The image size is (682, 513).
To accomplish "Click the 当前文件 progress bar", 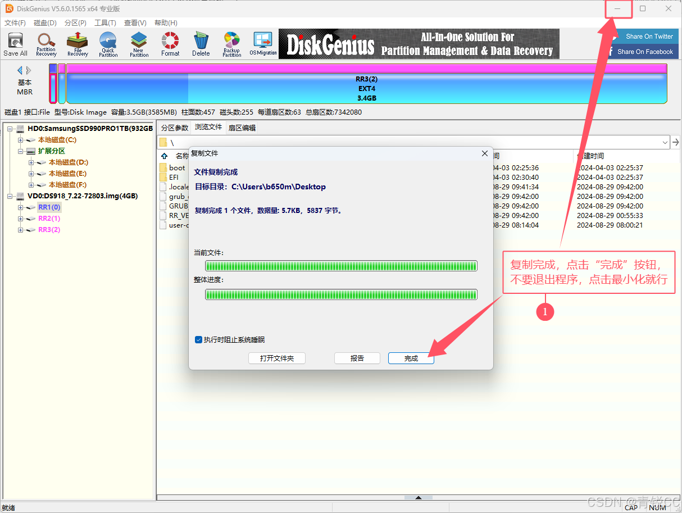I will [341, 266].
